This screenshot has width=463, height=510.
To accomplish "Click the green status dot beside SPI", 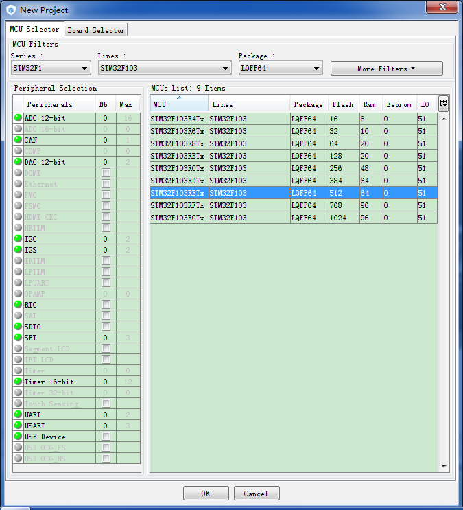I will click(x=19, y=338).
